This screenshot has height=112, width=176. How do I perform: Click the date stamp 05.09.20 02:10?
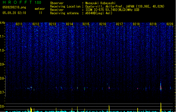[14, 13]
